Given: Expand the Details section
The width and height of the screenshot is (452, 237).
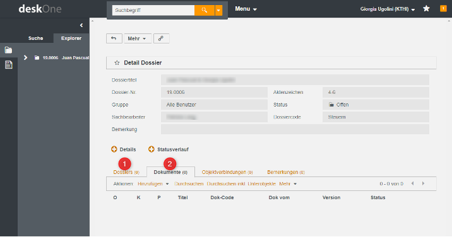Looking at the screenshot, I should (x=123, y=149).
